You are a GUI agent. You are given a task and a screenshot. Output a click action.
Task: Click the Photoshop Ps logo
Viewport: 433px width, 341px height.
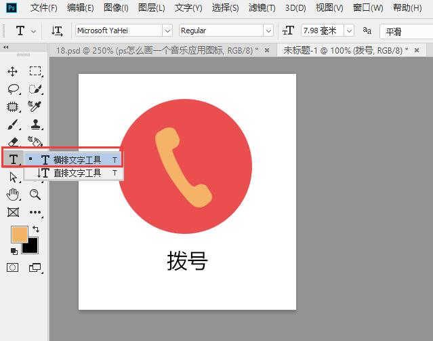[x=12, y=7]
